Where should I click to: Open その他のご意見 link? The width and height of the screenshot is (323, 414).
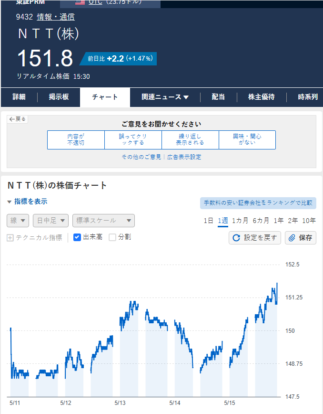141,157
